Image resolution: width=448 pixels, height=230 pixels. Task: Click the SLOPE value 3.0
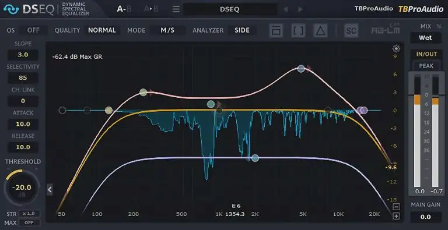click(x=23, y=55)
